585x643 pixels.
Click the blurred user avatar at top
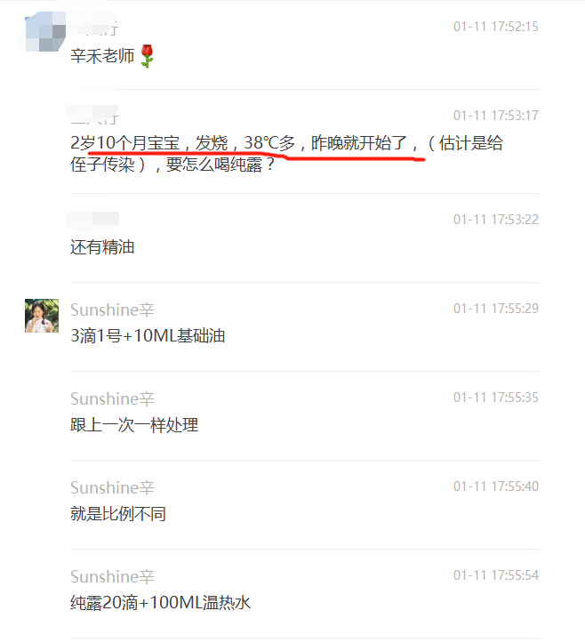coord(45,32)
